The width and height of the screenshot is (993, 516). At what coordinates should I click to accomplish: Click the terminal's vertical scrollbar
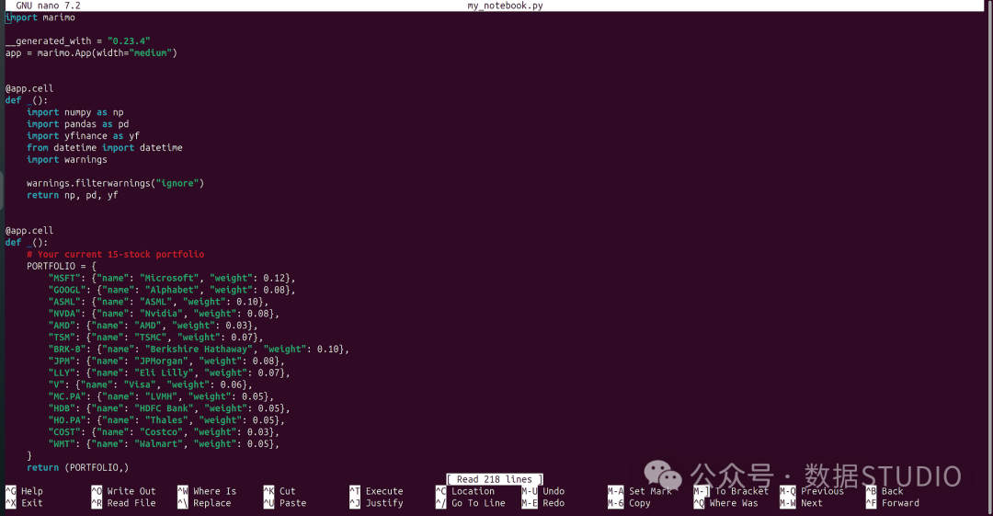pyautogui.click(x=989, y=258)
